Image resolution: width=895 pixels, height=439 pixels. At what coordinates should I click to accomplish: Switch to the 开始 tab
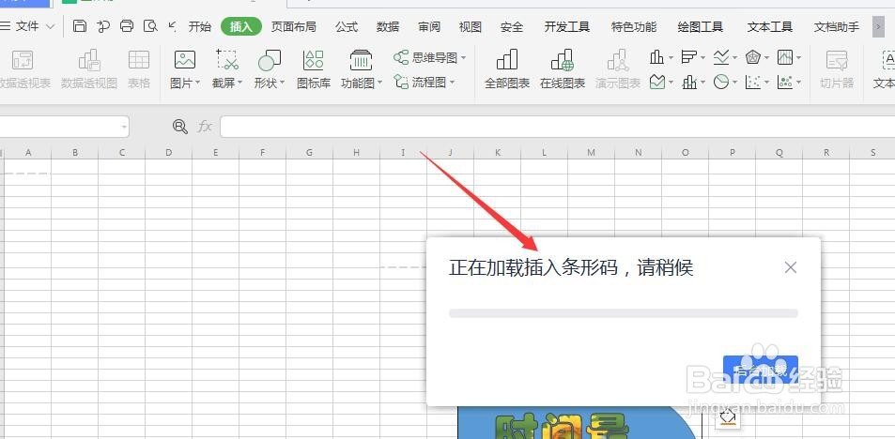[200, 26]
